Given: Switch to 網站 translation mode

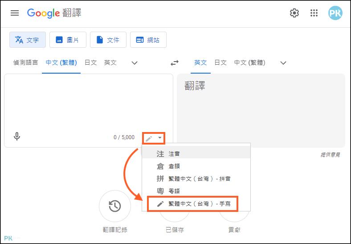Looking at the screenshot, I should coord(148,40).
